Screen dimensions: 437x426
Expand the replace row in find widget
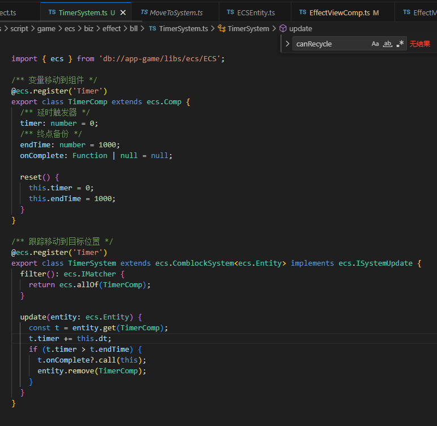(287, 44)
